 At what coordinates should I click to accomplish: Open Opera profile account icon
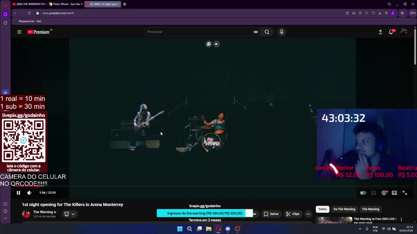coord(393,13)
